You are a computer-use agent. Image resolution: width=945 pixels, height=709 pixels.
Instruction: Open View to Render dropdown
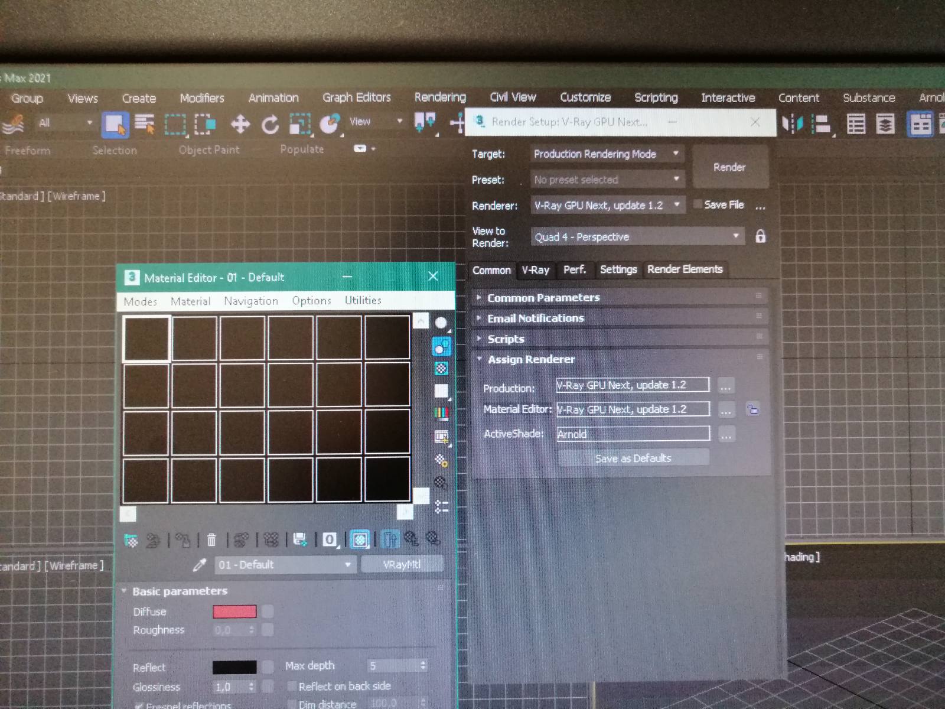point(637,237)
